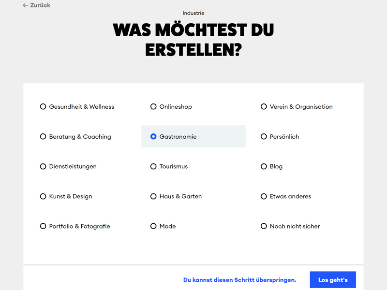Select the Mode radio option
Viewport: 387px width, 290px height.
tap(153, 226)
